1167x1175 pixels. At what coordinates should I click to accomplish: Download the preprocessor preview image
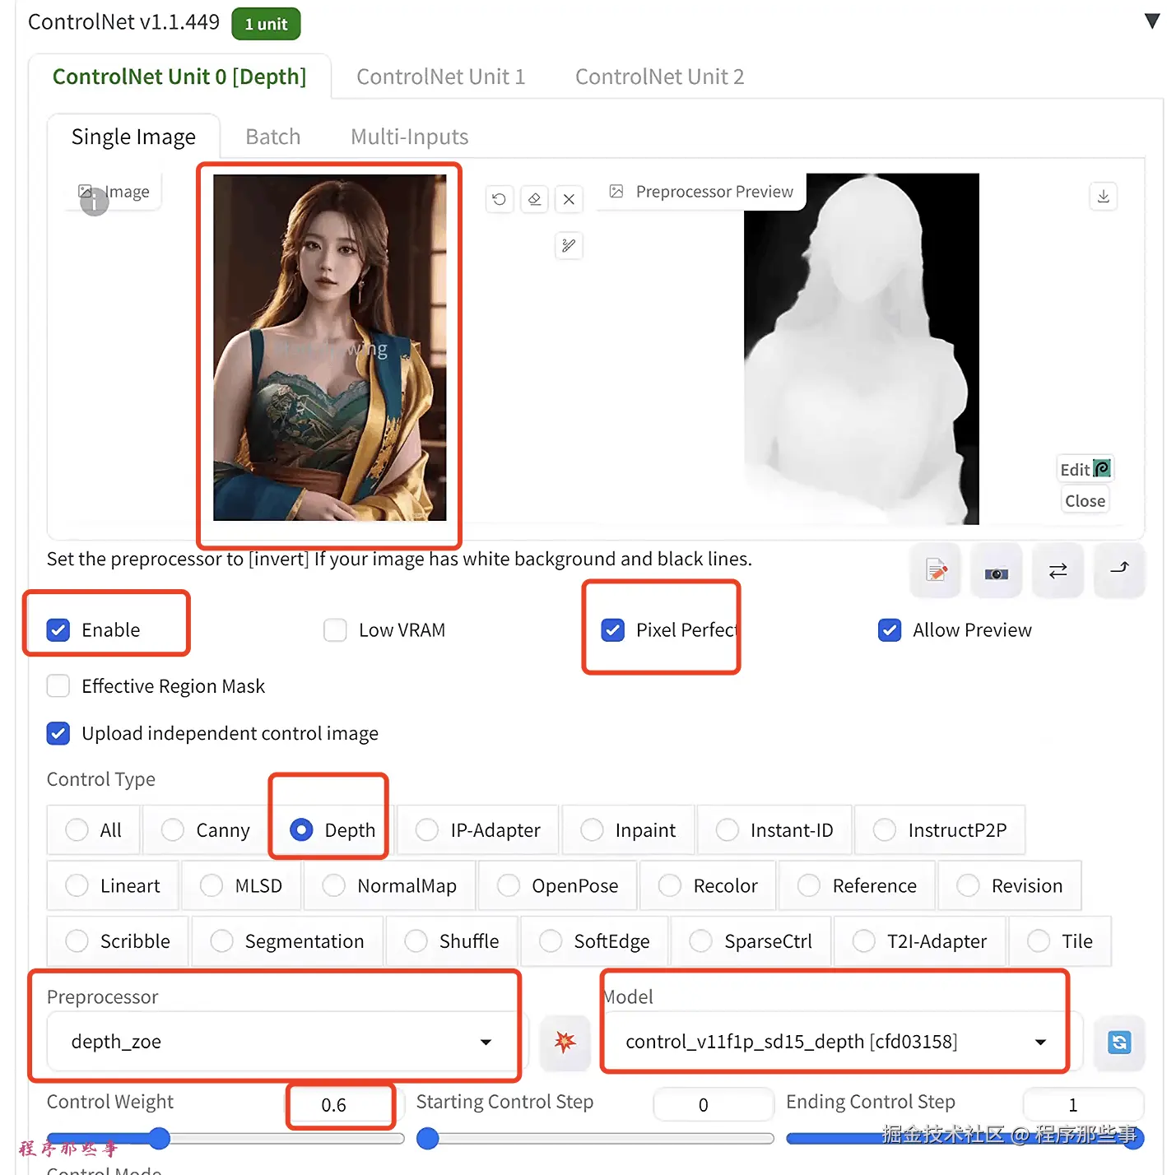point(1103,197)
